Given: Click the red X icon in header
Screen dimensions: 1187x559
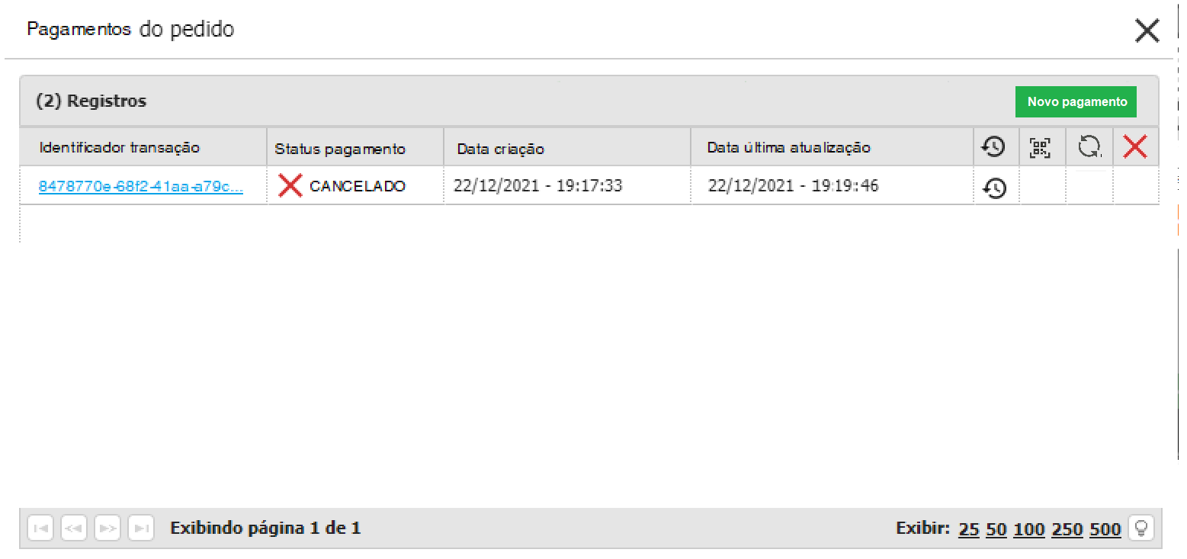Looking at the screenshot, I should [1135, 147].
